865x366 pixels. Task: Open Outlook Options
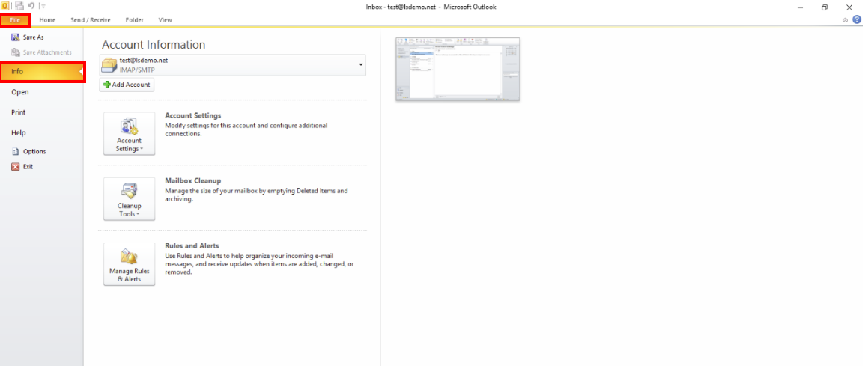pyautogui.click(x=28, y=152)
